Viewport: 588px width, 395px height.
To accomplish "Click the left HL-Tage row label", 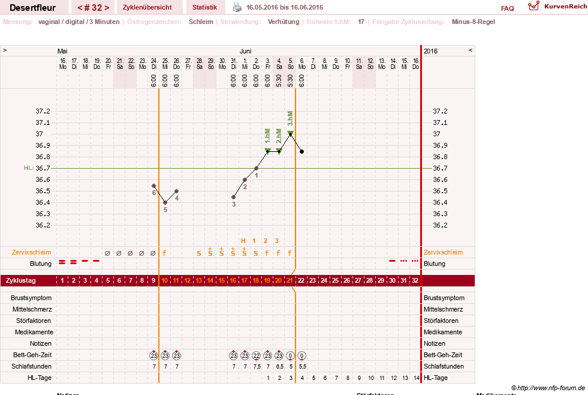I will pyautogui.click(x=40, y=378).
